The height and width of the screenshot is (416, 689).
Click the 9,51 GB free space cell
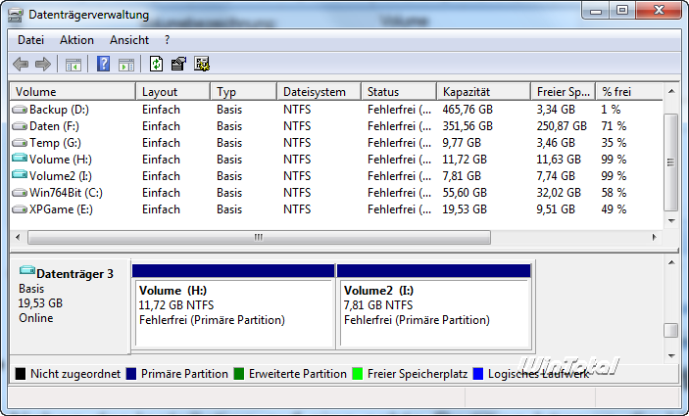[556, 209]
